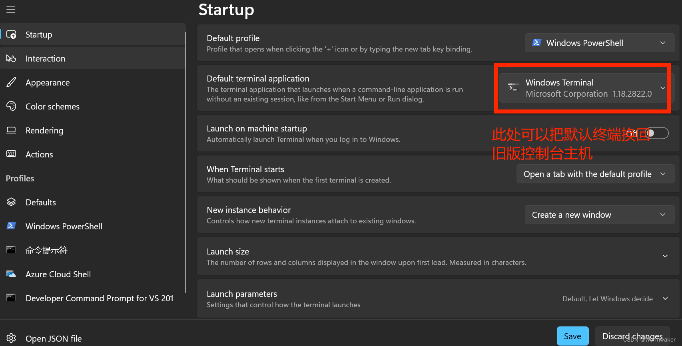Expand the Launch parameters section
Image resolution: width=682 pixels, height=346 pixels.
click(438, 299)
